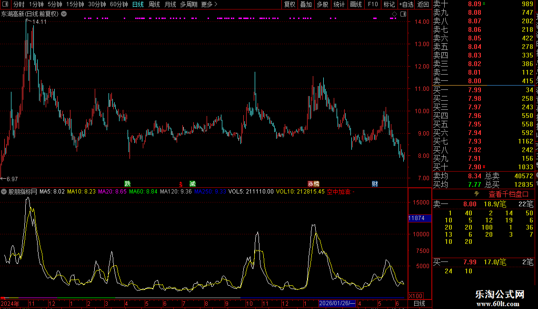The image size is (538, 309).
Task: Select the 60分钟 period
Action: 119,4
